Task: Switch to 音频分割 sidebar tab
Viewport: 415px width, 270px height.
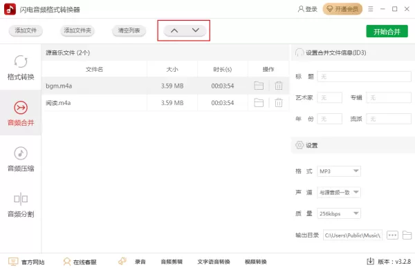Action: tap(21, 205)
